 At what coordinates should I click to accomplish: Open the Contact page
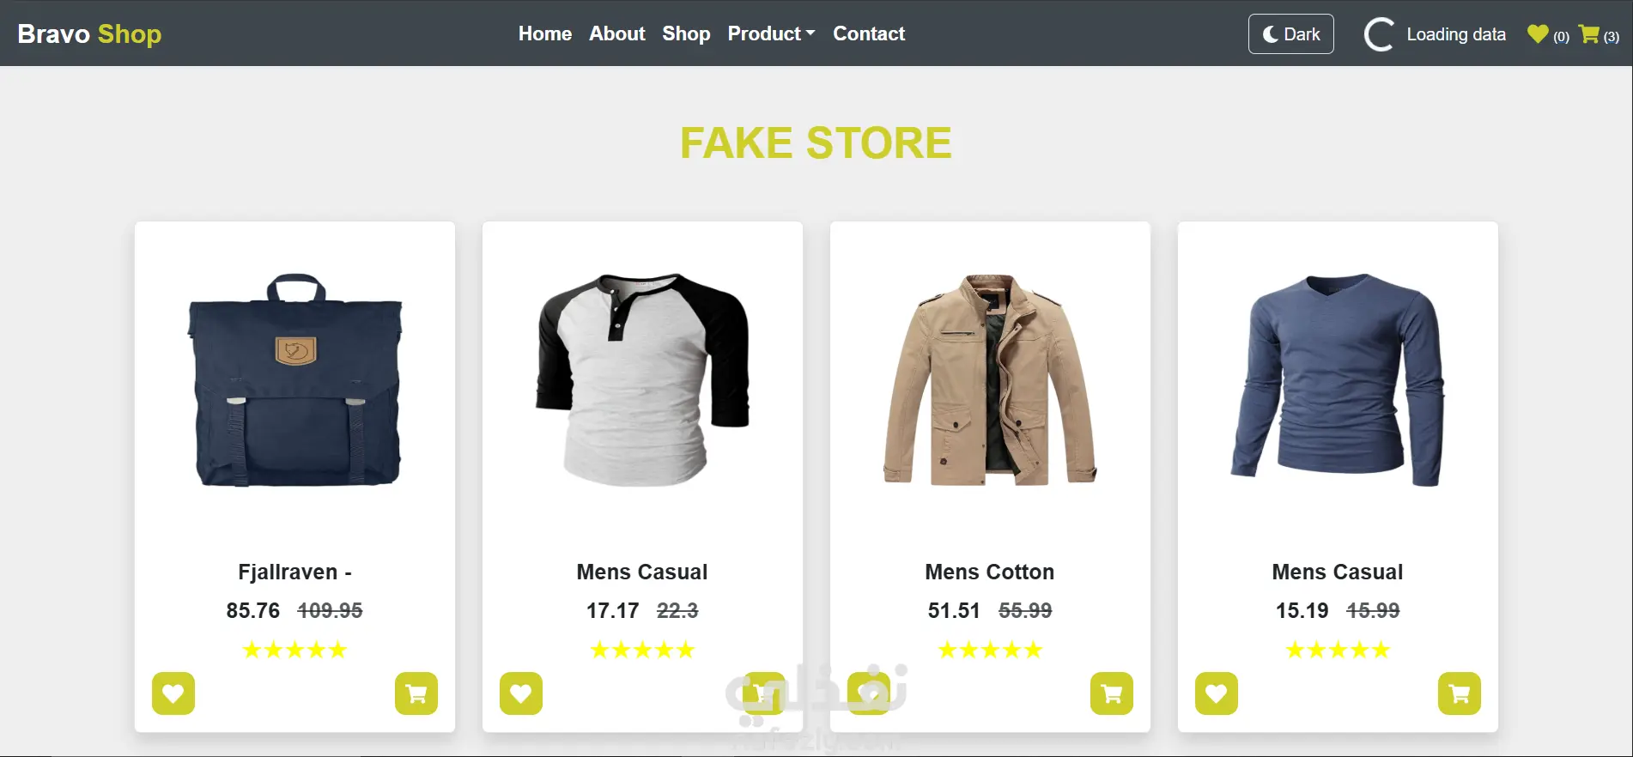pos(869,33)
